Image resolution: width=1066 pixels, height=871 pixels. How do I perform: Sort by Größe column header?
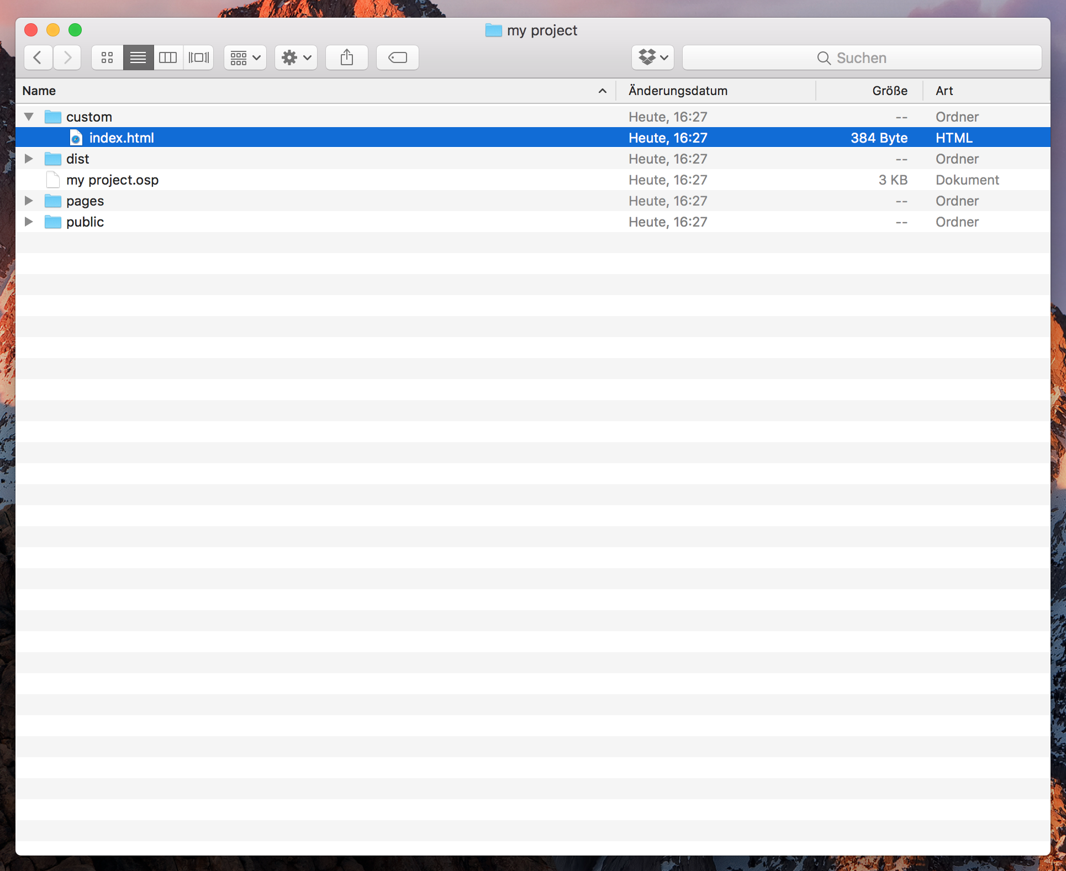(889, 91)
